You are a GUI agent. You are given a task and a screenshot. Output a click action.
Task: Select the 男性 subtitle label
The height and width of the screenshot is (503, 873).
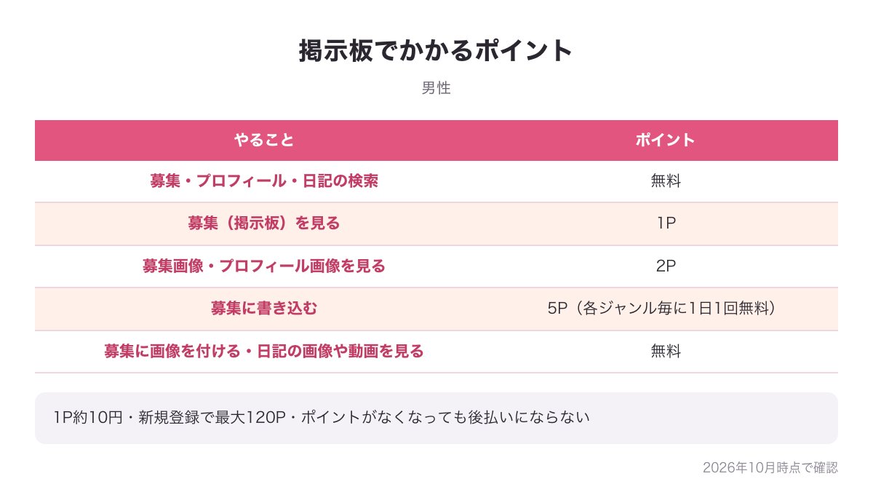[436, 89]
